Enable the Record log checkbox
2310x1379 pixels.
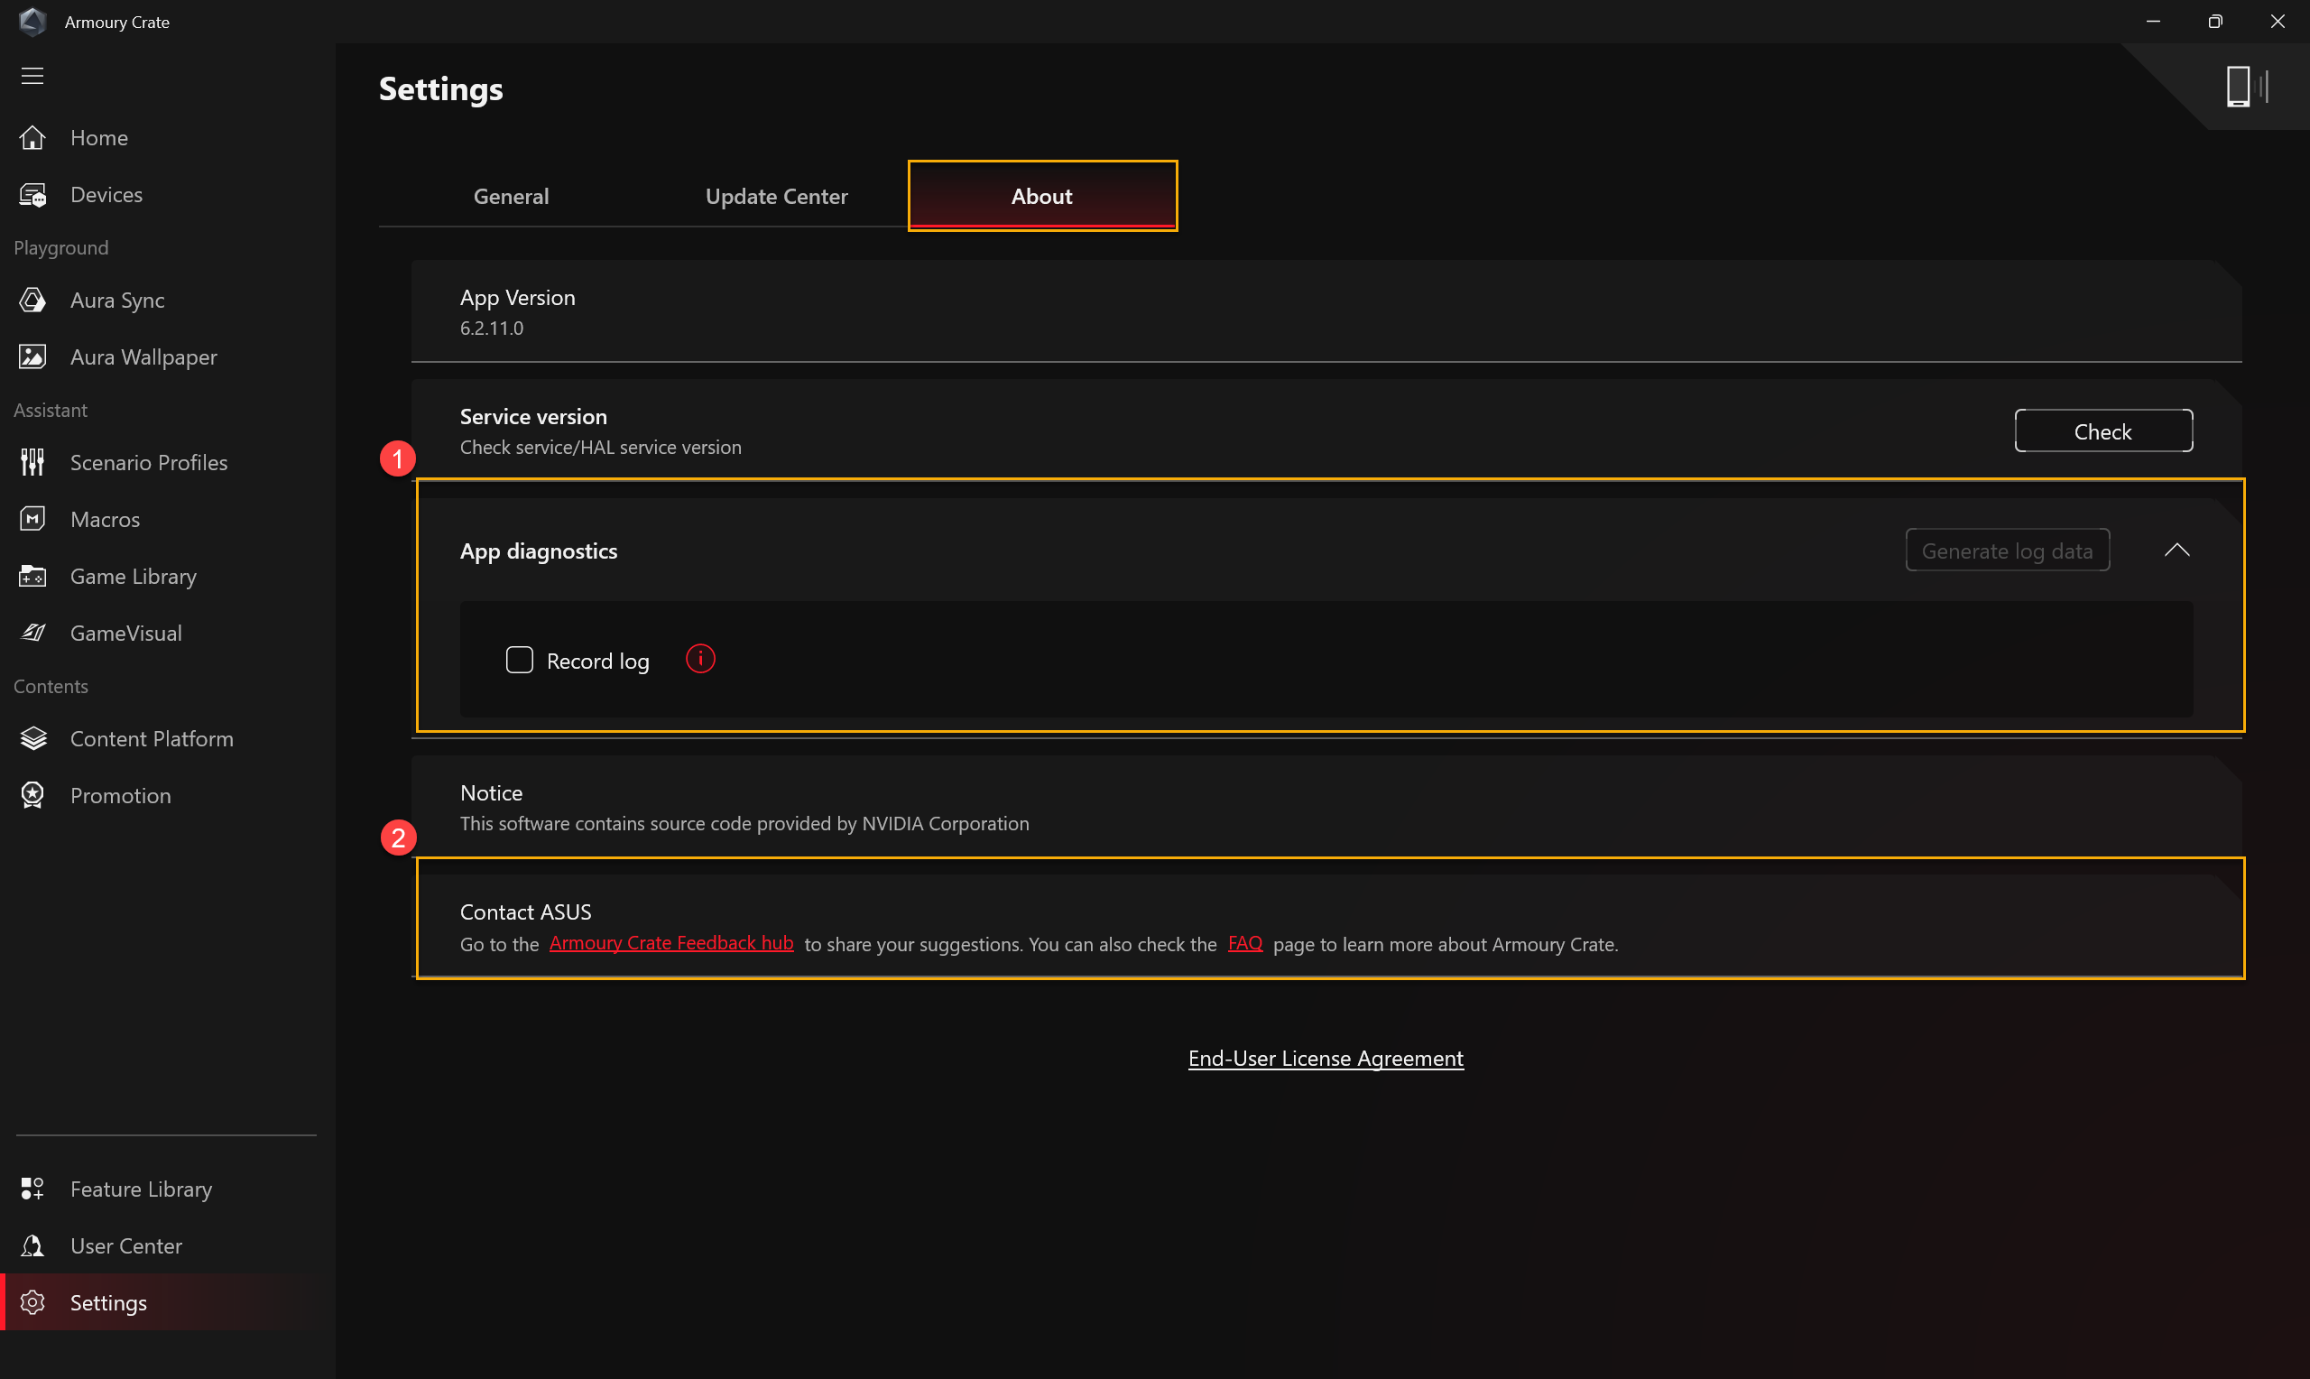pos(519,660)
